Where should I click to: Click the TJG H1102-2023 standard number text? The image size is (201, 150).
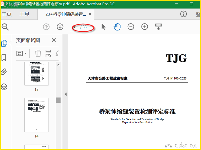click(x=175, y=78)
